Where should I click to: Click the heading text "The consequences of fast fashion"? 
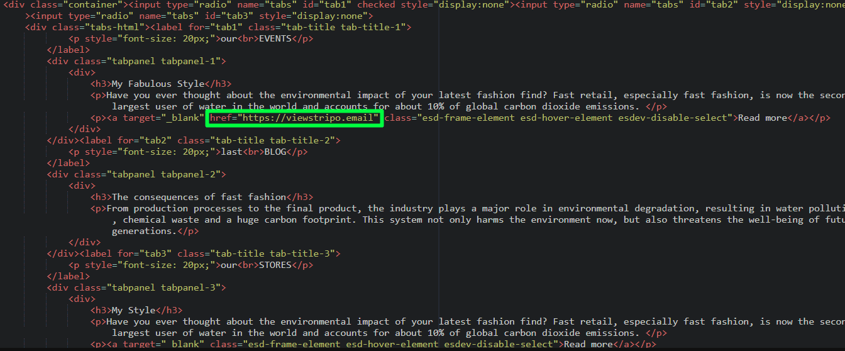click(199, 197)
